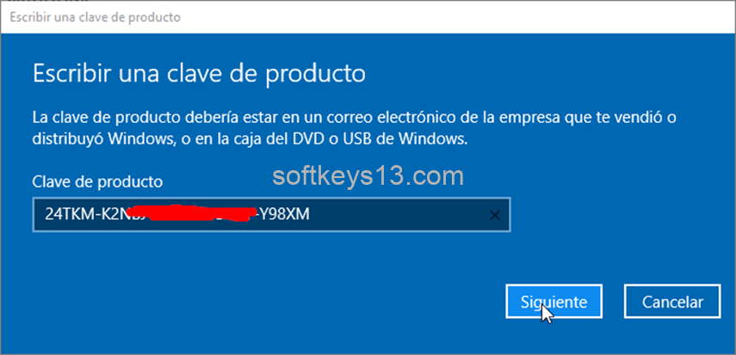The height and width of the screenshot is (355, 736).
Task: Place the cursor after 'Y98XM' in the key
Action: tap(310, 215)
